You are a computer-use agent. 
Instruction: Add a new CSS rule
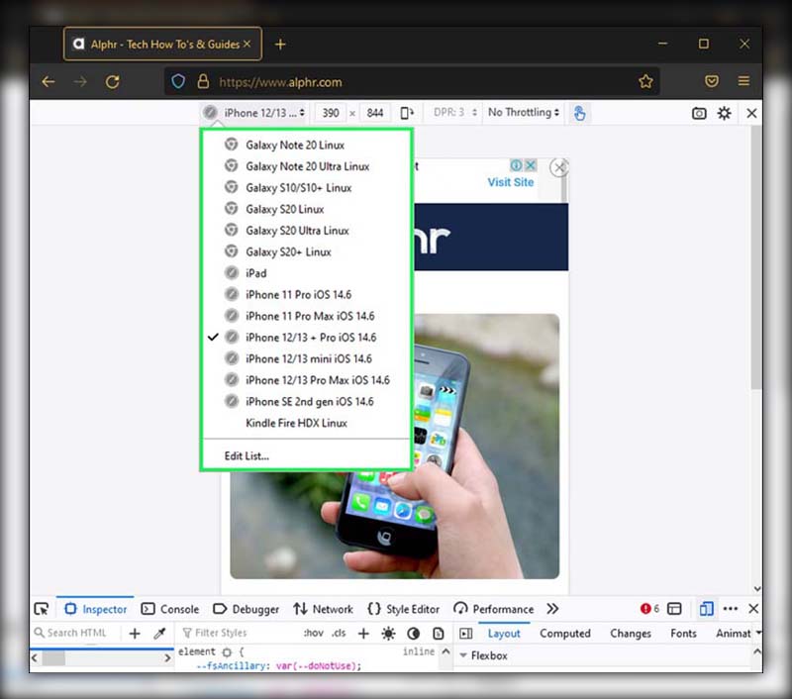[363, 634]
